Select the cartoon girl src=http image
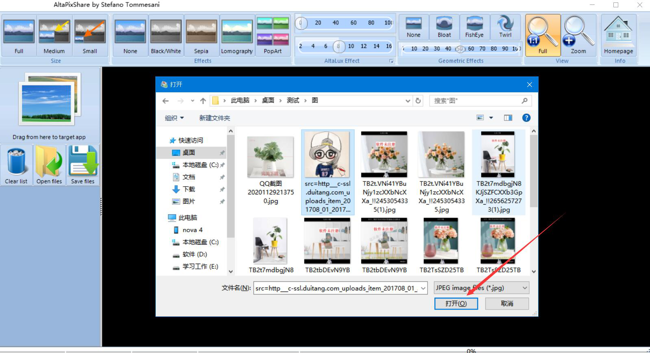The height and width of the screenshot is (353, 650). point(328,172)
